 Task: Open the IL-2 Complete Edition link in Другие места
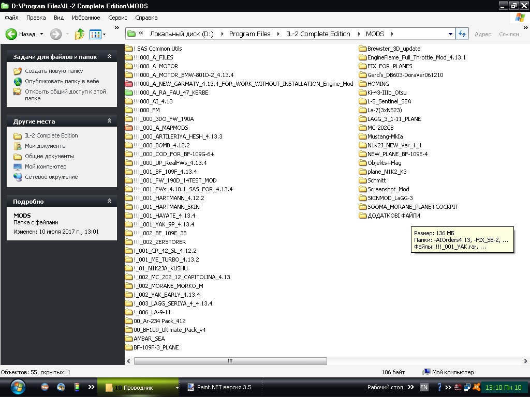coord(51,135)
